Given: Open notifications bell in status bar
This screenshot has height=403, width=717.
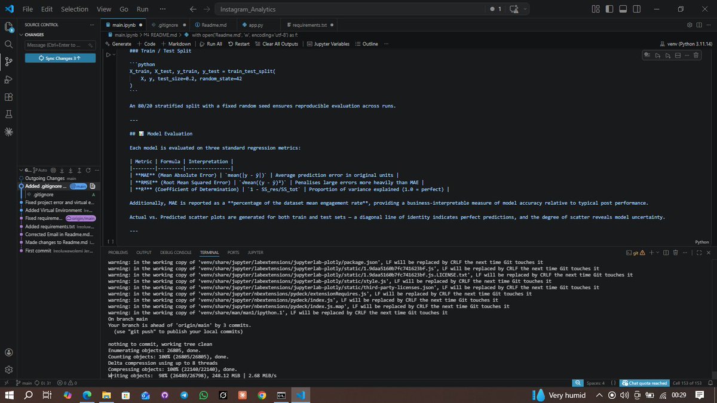Looking at the screenshot, I should point(710,383).
